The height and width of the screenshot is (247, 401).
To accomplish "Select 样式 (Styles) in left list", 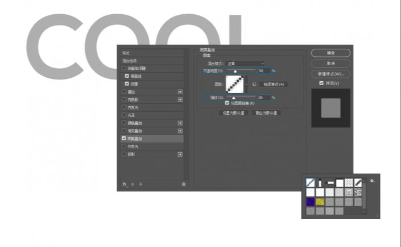I will click(152, 53).
